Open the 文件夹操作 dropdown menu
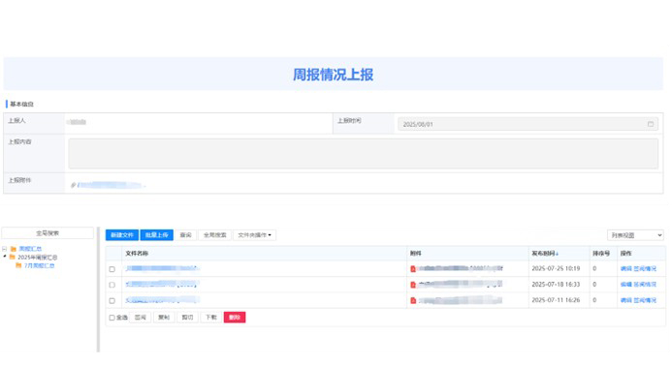The width and height of the screenshot is (672, 366). (x=255, y=235)
